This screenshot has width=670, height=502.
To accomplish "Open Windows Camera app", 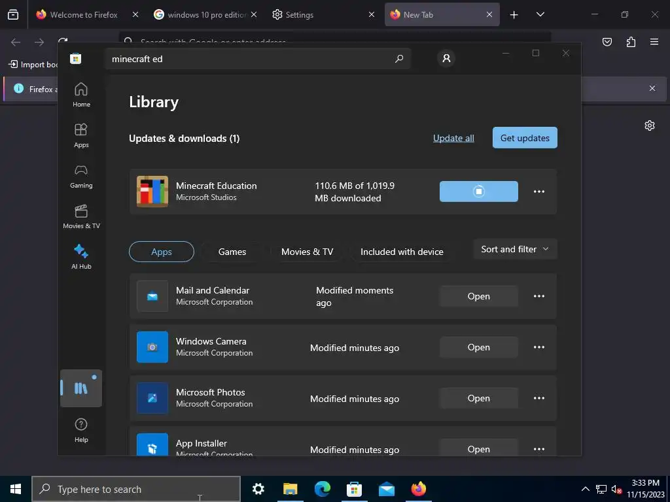I will (478, 347).
